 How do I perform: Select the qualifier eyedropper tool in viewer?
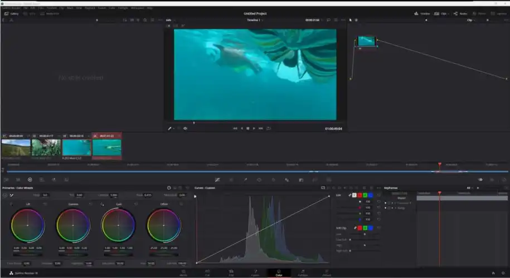171,128
